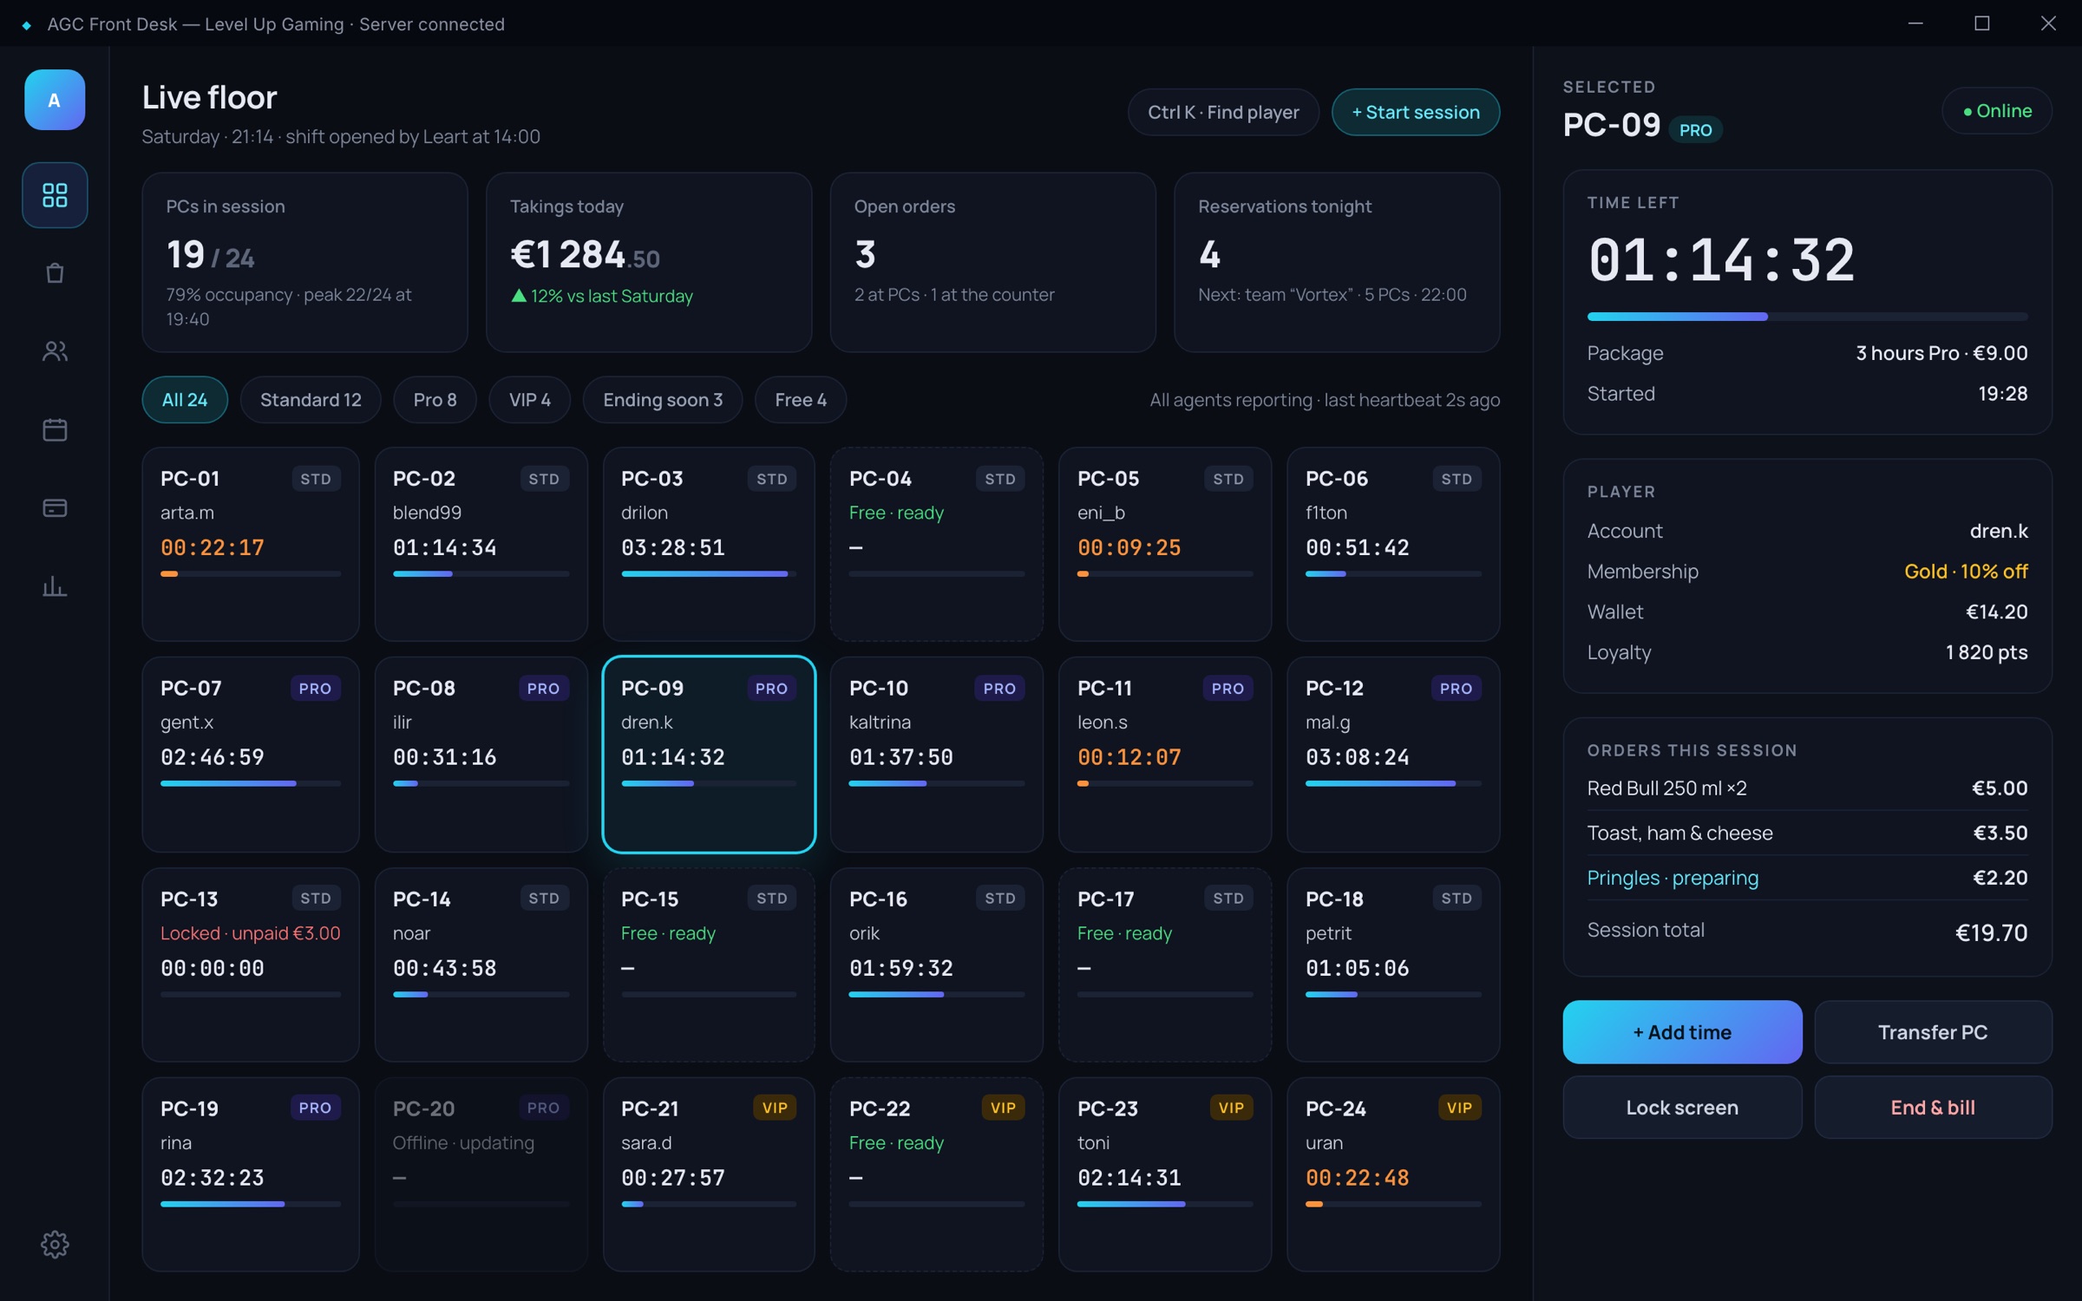Open the reservations calendar icon

pos(55,429)
